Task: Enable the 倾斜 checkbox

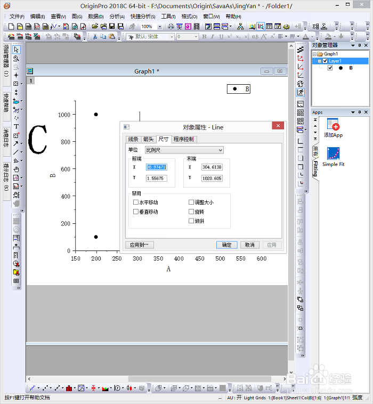Action: 191,221
